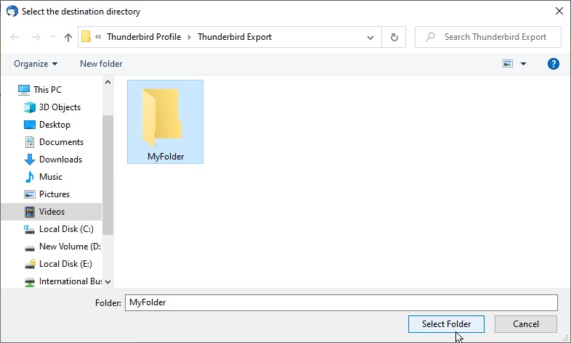
Task: Open the Help question mark icon
Action: [553, 64]
